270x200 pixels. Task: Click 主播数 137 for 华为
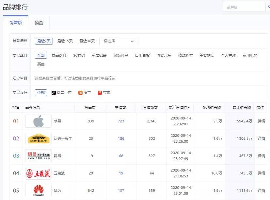click(121, 191)
